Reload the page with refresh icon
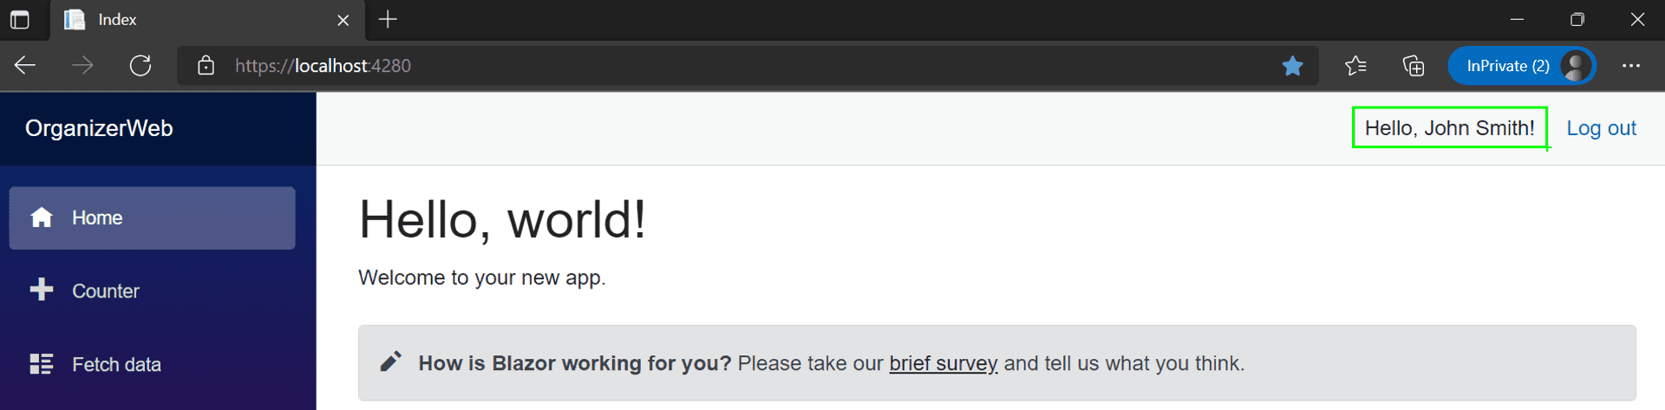 pyautogui.click(x=140, y=66)
